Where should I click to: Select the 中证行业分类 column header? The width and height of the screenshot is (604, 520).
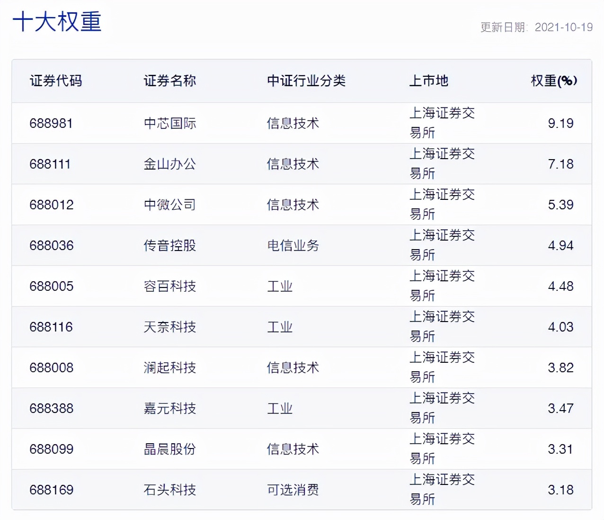[306, 81]
